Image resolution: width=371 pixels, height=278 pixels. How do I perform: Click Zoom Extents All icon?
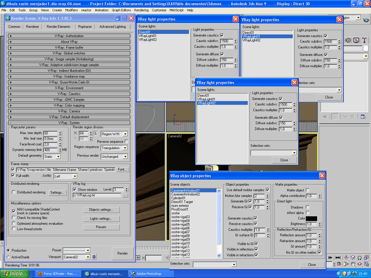coord(366,257)
